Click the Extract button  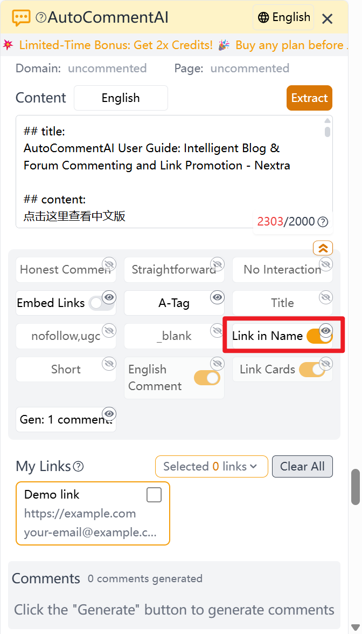[x=309, y=98]
